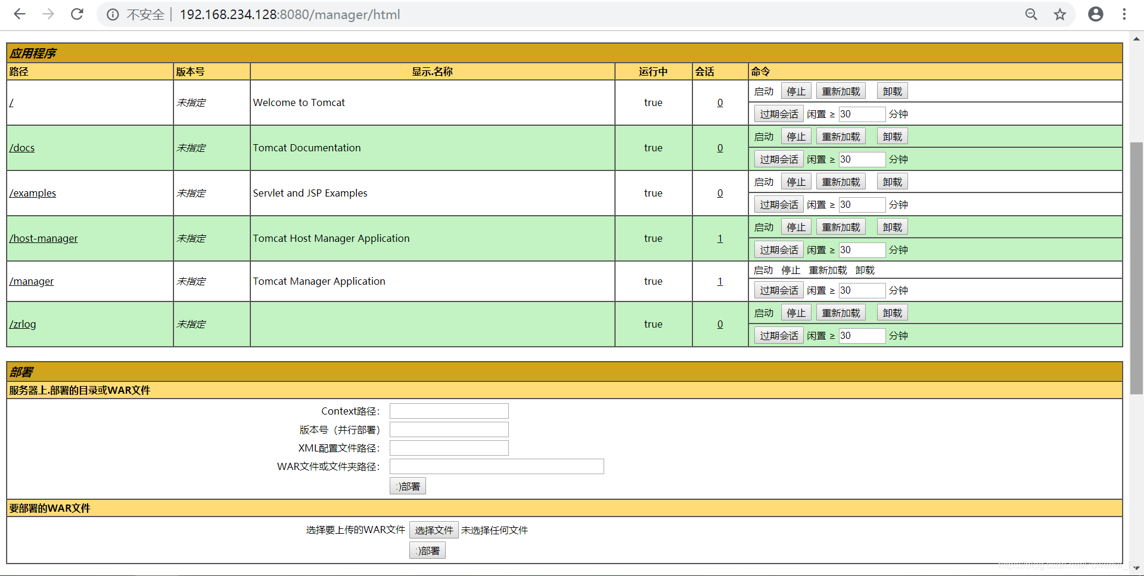Click the vertical scrollbar thumb
Viewport: 1144px width, 576px height.
click(x=1136, y=268)
